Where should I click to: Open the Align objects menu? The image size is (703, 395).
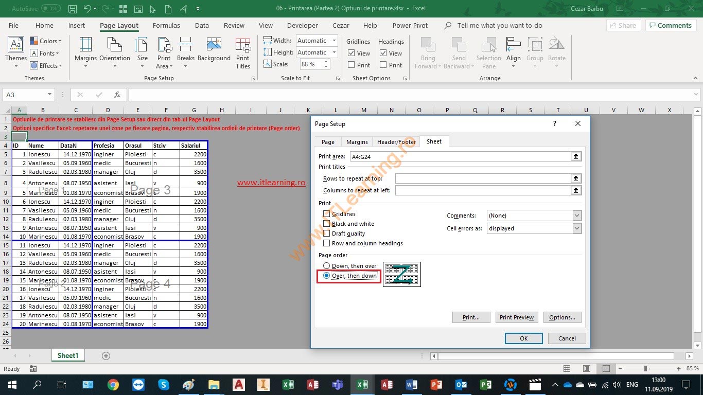tap(514, 53)
